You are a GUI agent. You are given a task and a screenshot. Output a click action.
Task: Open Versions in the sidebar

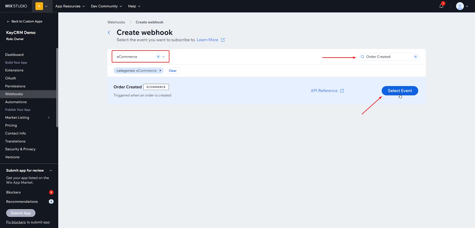12,157
